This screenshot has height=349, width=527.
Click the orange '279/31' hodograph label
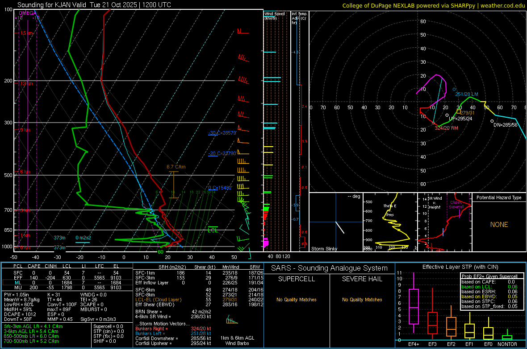(467, 113)
